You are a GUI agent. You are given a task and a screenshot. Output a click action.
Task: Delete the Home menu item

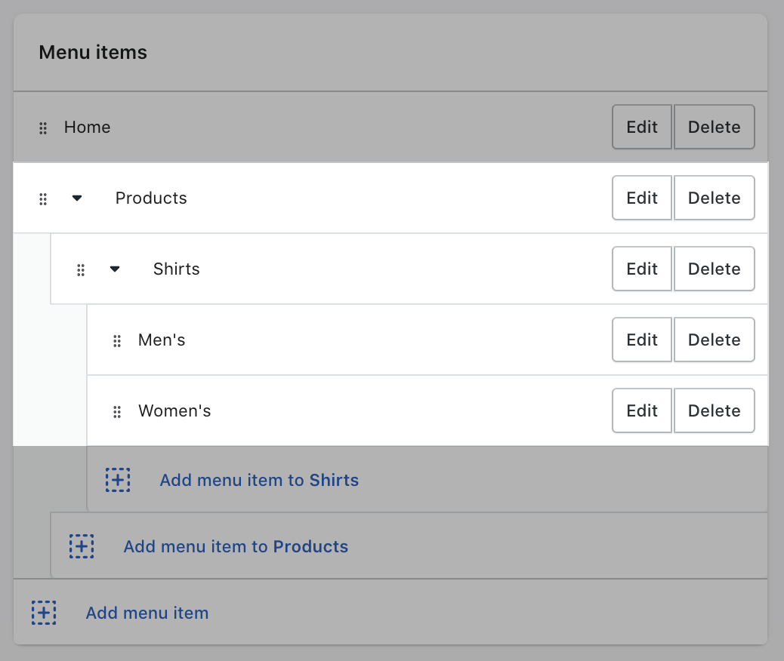pos(714,128)
